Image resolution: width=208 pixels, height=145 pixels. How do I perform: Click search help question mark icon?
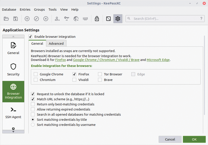pos(201,19)
